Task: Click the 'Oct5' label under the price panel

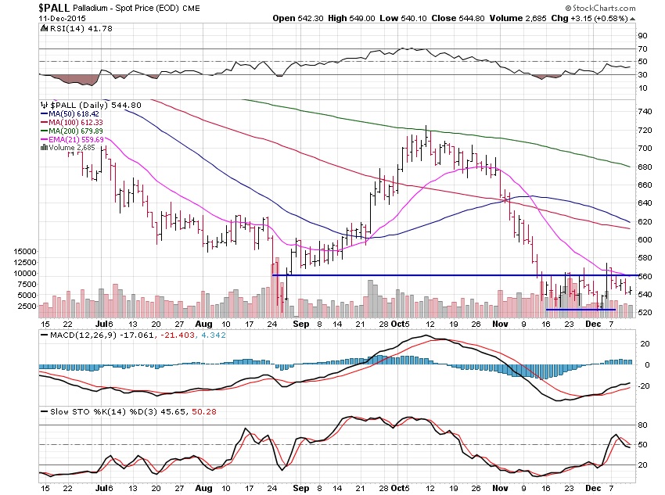Action: pos(400,325)
